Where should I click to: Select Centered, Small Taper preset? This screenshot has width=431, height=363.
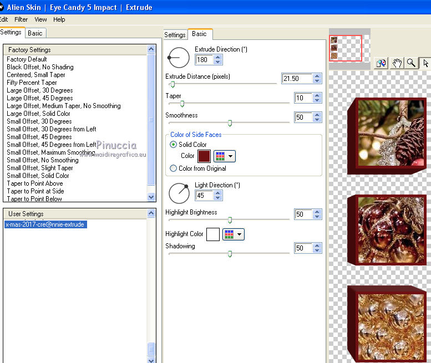(x=36, y=75)
